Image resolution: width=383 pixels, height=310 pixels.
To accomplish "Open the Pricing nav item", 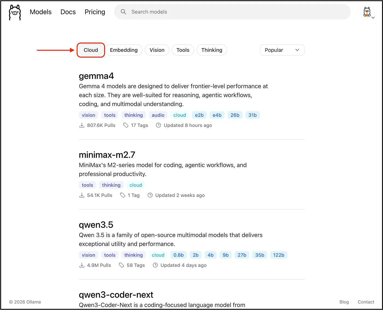I will pyautogui.click(x=95, y=12).
